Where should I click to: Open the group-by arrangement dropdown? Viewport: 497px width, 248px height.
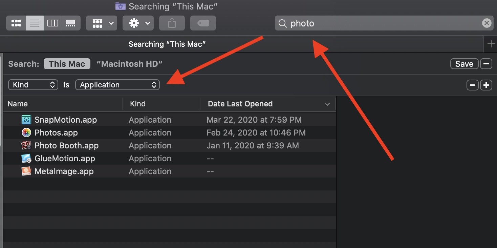coord(102,23)
